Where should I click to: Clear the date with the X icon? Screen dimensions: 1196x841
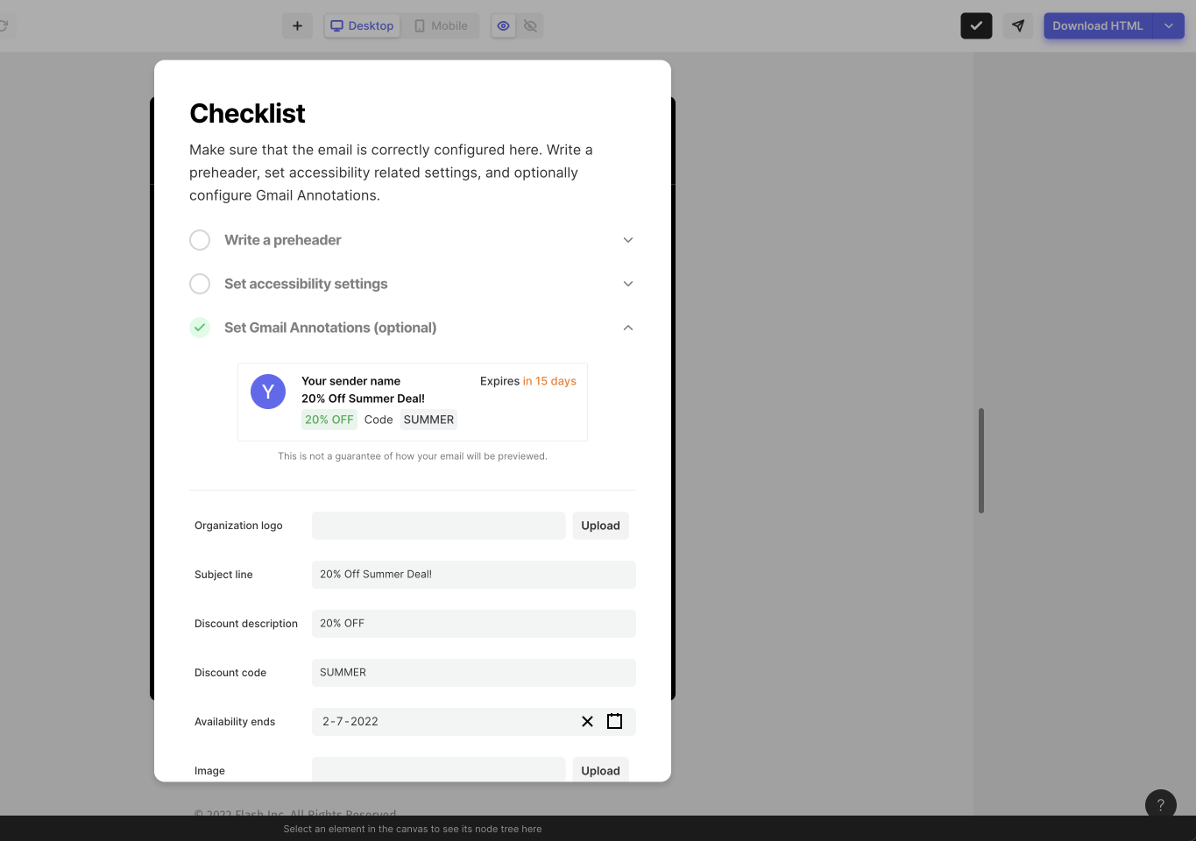click(x=586, y=721)
